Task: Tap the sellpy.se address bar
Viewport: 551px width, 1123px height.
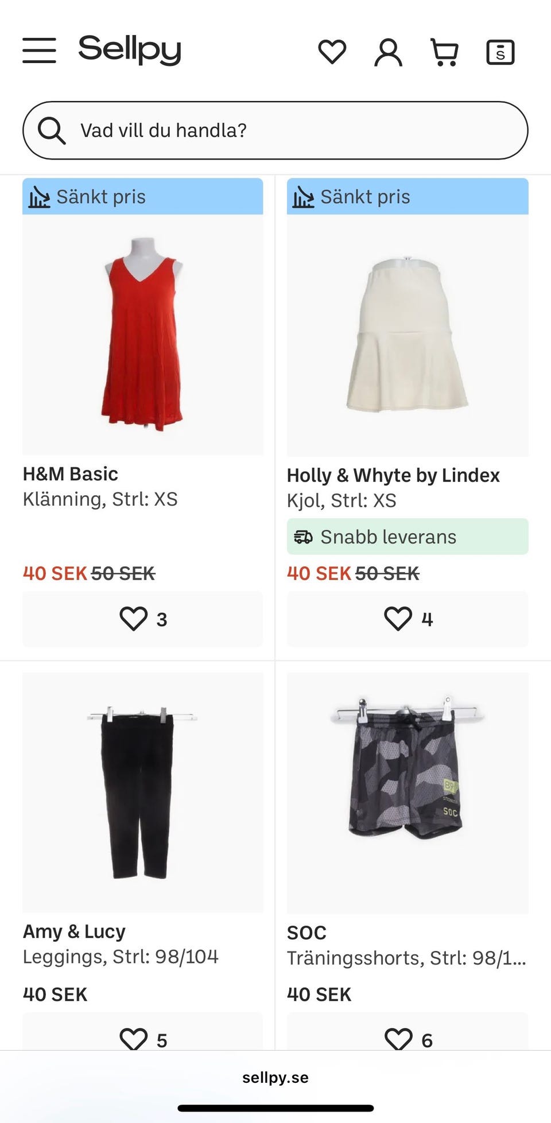Action: tap(275, 1078)
